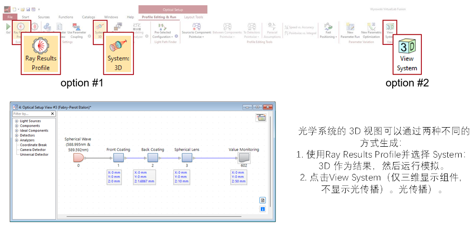The height and width of the screenshot is (228, 474).
Task: Open Pre-Selected Configuration dropdown arrow
Action: (172, 37)
